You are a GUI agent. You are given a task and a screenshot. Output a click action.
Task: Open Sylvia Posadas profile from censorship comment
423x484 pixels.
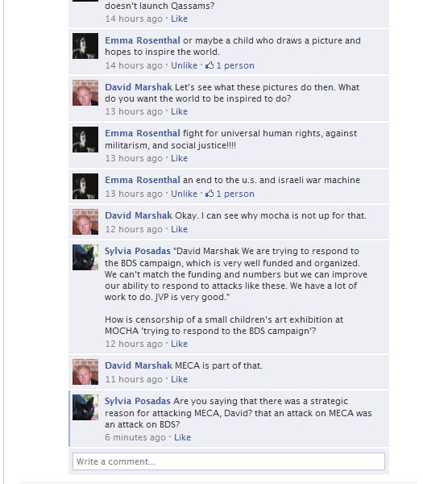(x=138, y=251)
